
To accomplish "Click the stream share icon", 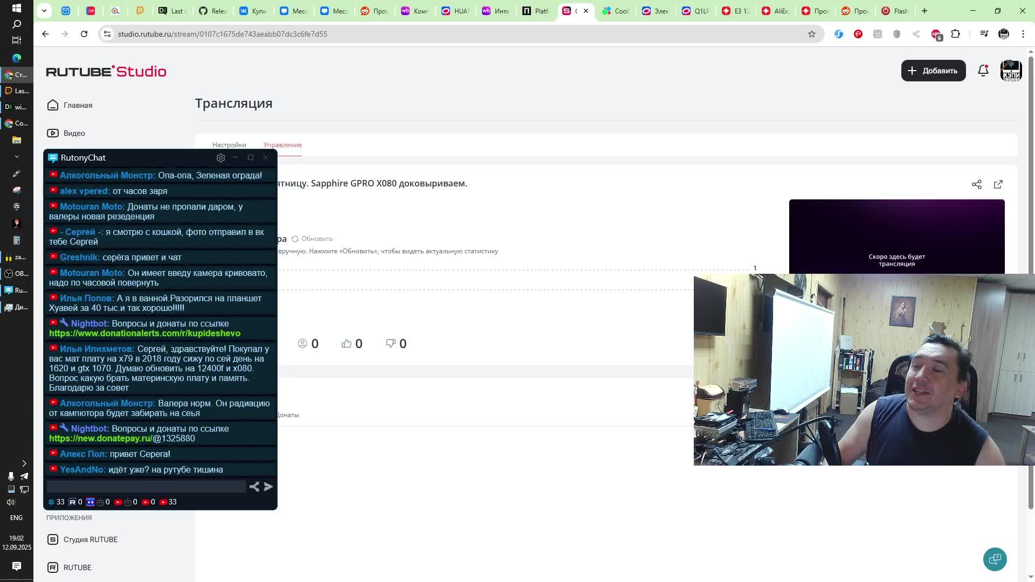I will point(977,184).
